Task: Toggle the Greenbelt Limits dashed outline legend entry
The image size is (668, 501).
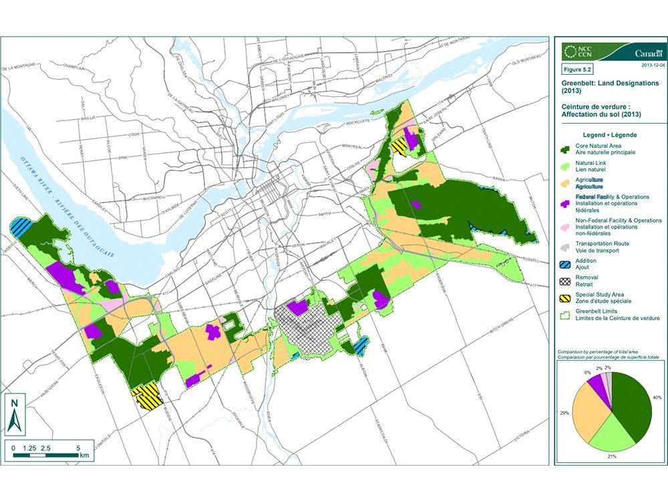Action: click(564, 315)
